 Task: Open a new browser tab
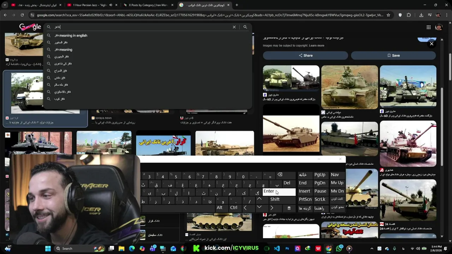pyautogui.click(x=237, y=5)
